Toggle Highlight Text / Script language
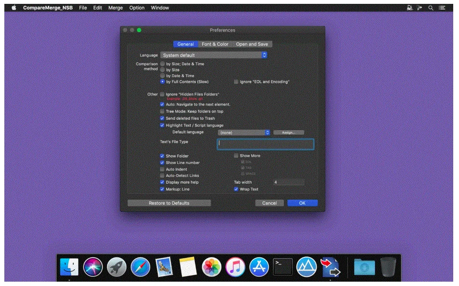The image size is (459, 286). (162, 125)
